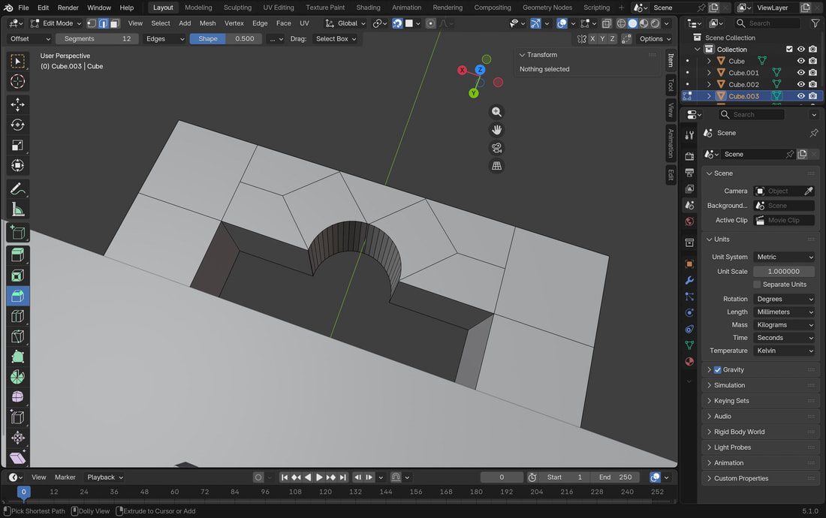
Task: Toggle camera view in viewport
Action: tap(496, 148)
